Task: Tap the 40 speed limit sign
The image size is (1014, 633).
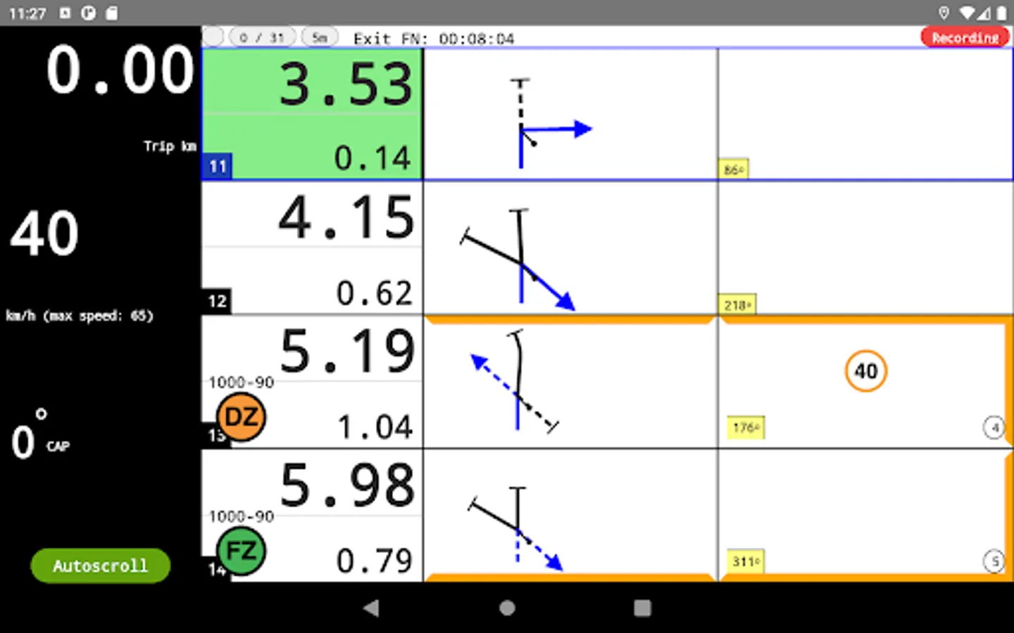Action: click(x=865, y=371)
